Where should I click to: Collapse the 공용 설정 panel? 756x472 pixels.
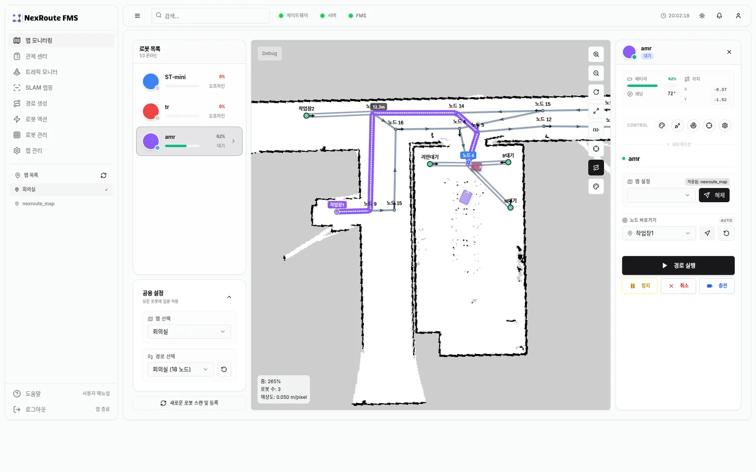229,297
